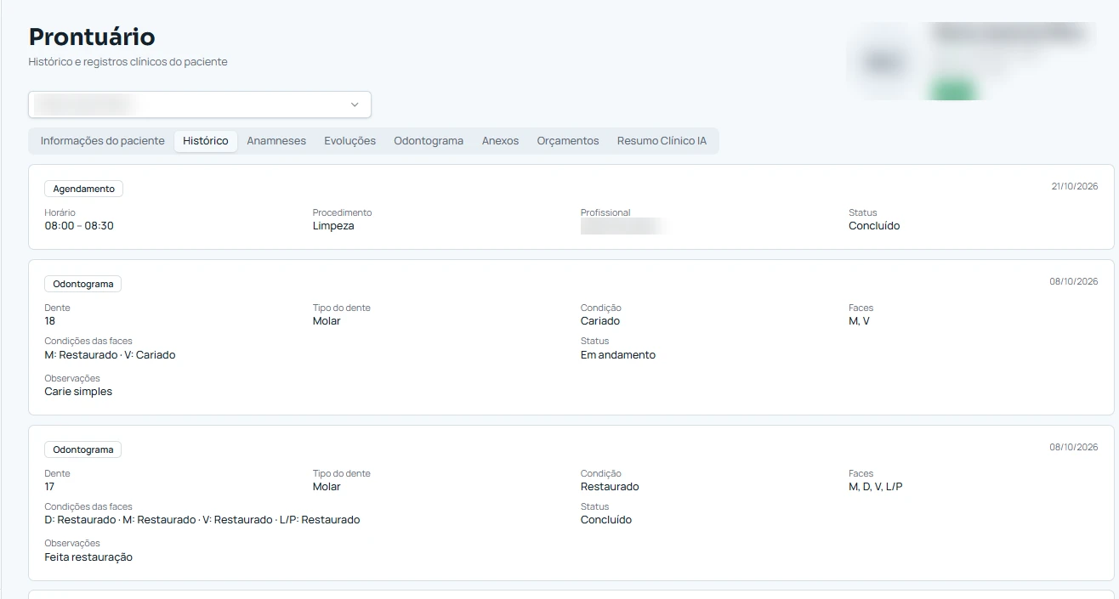
Task: Click the Restaurado condition of tooth 17
Action: pyautogui.click(x=610, y=487)
